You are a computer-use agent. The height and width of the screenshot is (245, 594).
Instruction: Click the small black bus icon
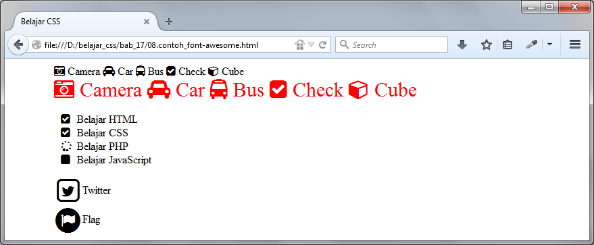pyautogui.click(x=141, y=71)
